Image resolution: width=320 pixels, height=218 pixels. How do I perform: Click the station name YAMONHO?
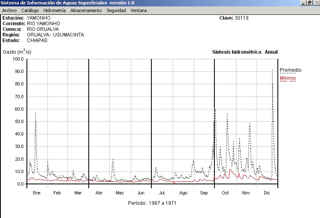[x=39, y=18]
